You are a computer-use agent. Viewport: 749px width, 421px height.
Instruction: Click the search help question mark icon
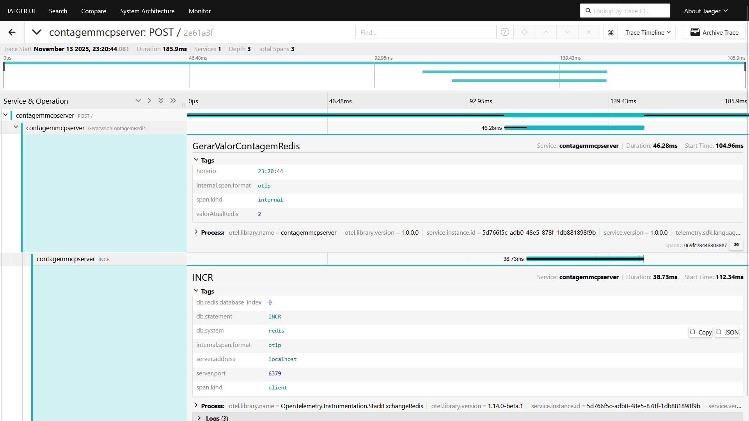(505, 32)
